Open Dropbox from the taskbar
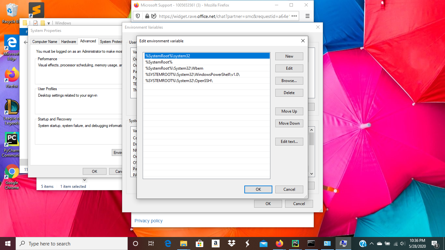The height and width of the screenshot is (250, 445). pos(231,243)
